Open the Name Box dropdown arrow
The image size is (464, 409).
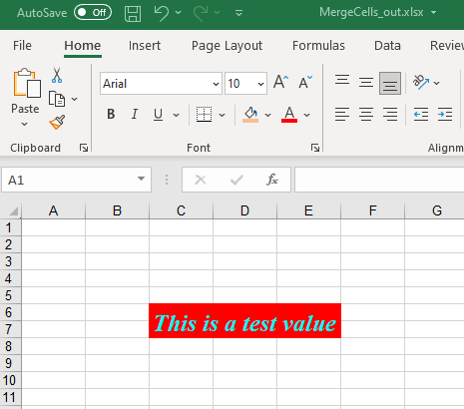(x=141, y=179)
